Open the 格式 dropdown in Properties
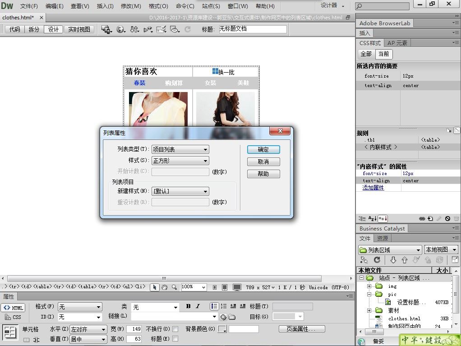 (x=80, y=307)
